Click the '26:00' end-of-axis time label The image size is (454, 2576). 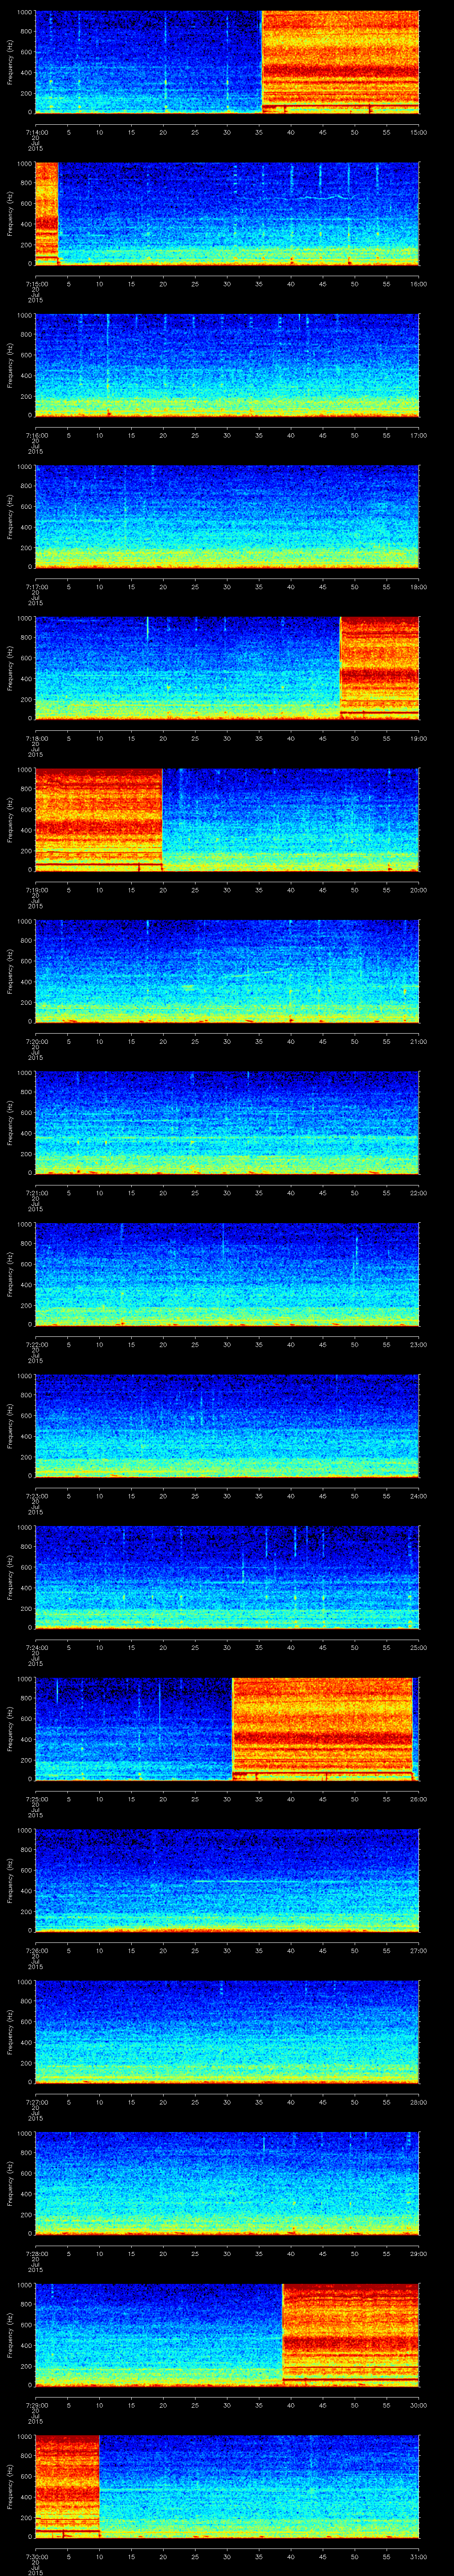tap(418, 1799)
